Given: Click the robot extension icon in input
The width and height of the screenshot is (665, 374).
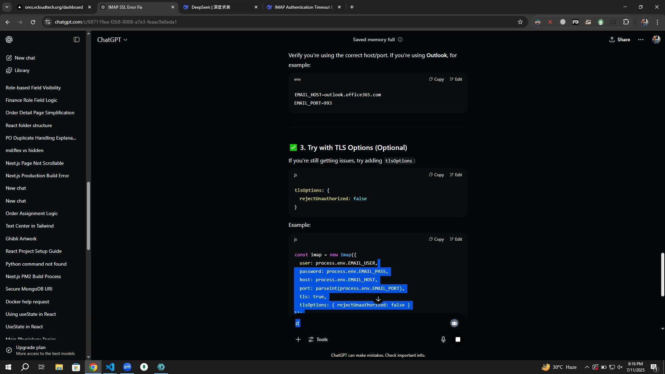Looking at the screenshot, I should (454, 323).
